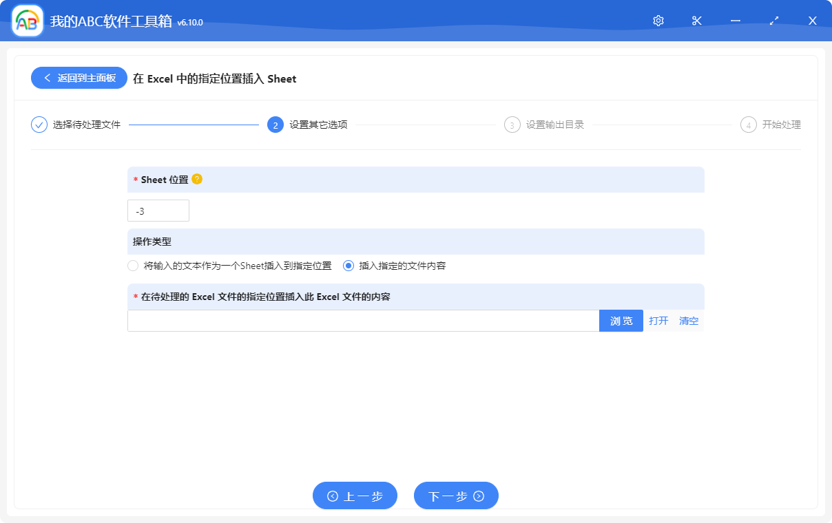Click the Sheet position help question mark

pyautogui.click(x=197, y=179)
